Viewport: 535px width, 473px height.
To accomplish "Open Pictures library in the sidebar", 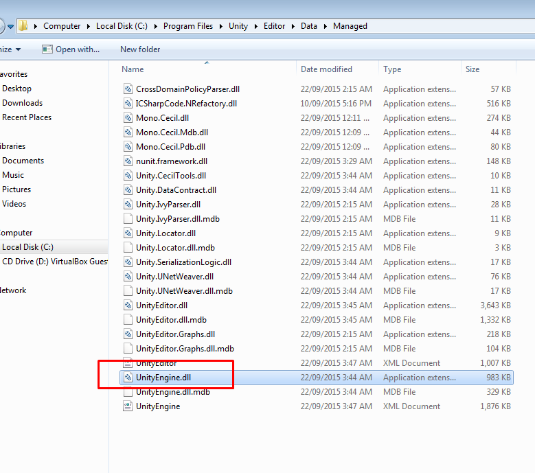I will point(16,189).
